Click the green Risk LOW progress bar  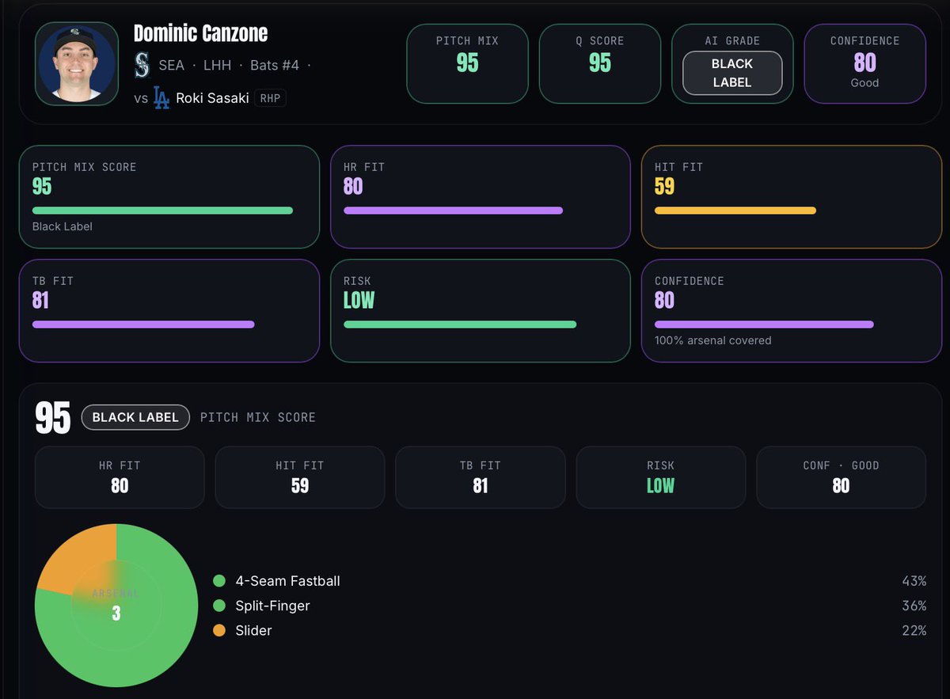(460, 325)
